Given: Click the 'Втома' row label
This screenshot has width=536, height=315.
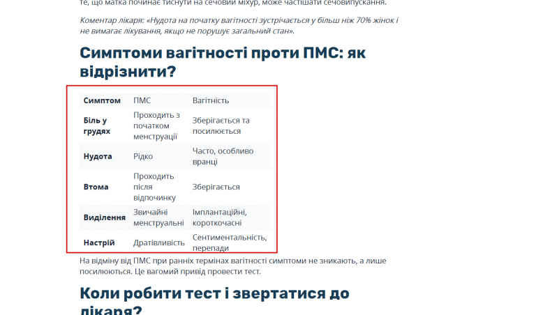Looking at the screenshot, I should [96, 187].
